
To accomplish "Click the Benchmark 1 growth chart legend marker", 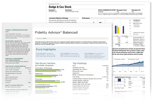I will click(x=115, y=59).
